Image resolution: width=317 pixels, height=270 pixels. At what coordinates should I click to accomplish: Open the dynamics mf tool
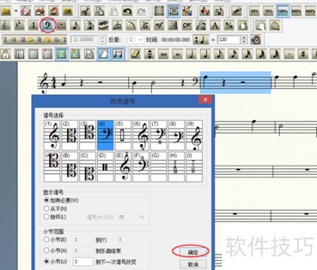[x=159, y=25]
